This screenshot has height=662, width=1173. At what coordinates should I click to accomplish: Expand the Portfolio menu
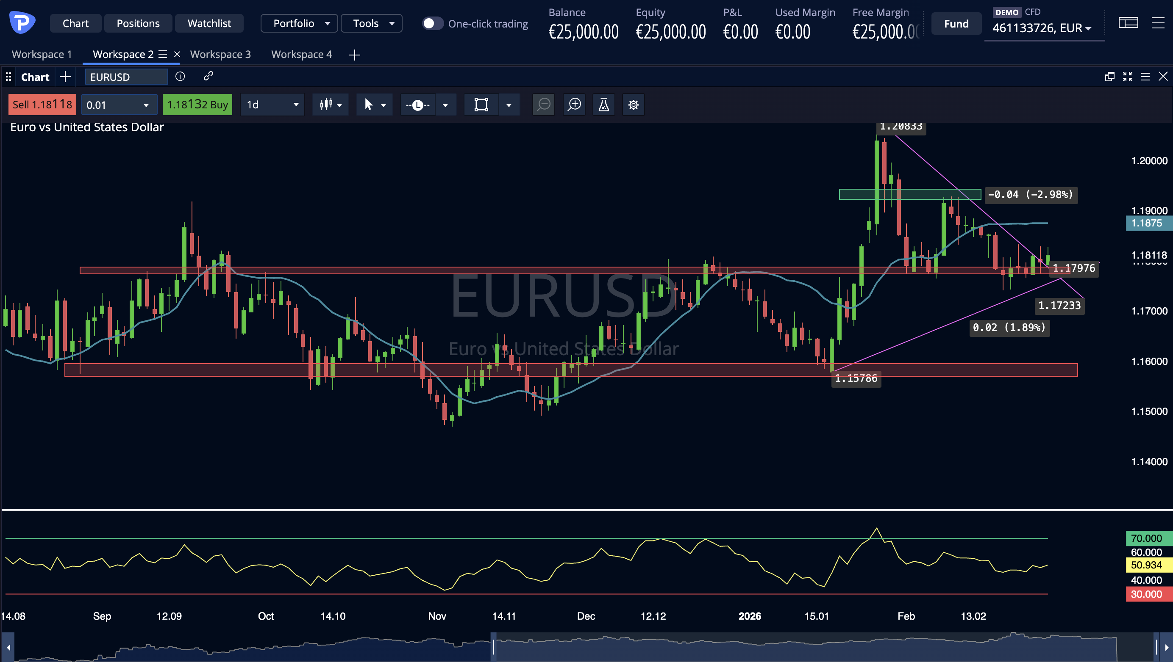point(299,24)
